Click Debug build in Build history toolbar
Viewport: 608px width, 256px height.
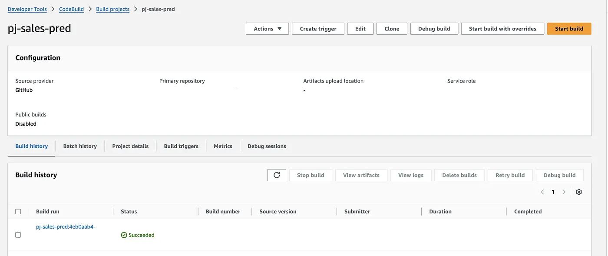point(560,175)
